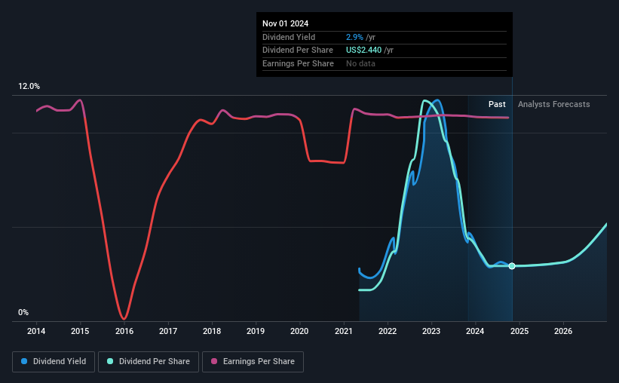Click the 2022 x-axis label

pos(388,331)
